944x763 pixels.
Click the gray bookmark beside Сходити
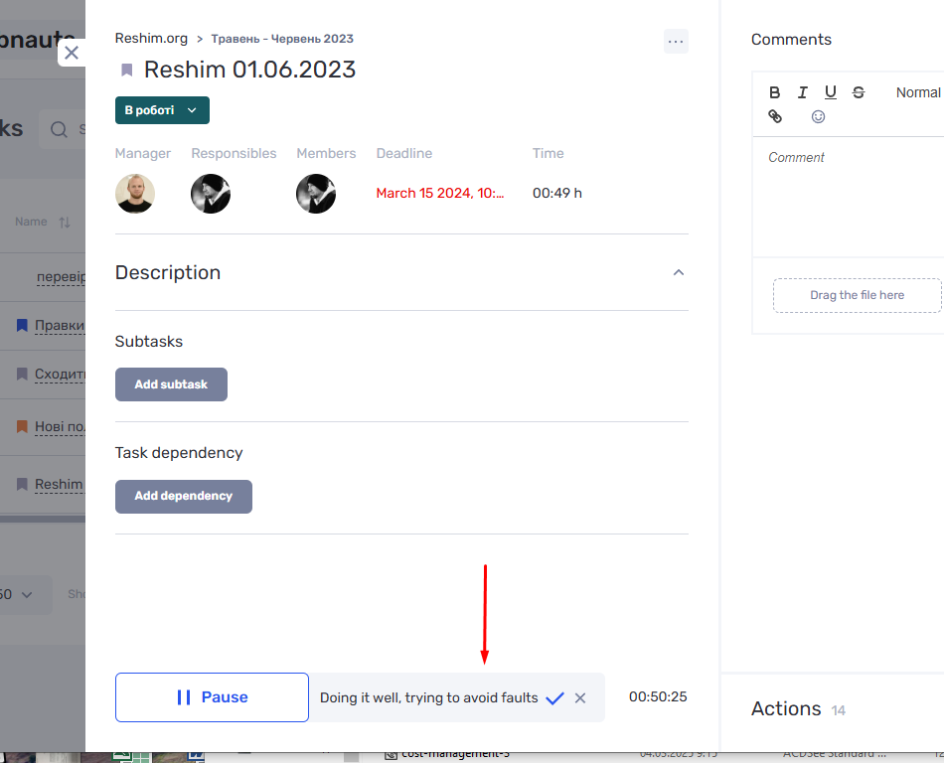[22, 375]
